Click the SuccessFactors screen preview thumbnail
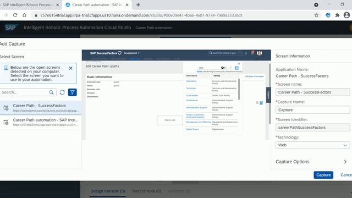352x198 pixels. coord(176,95)
